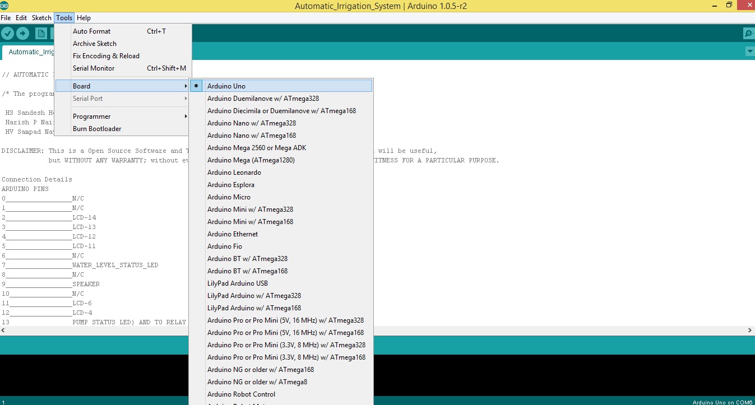Maximize the Arduino window
Image resolution: width=755 pixels, height=405 pixels.
click(729, 5)
